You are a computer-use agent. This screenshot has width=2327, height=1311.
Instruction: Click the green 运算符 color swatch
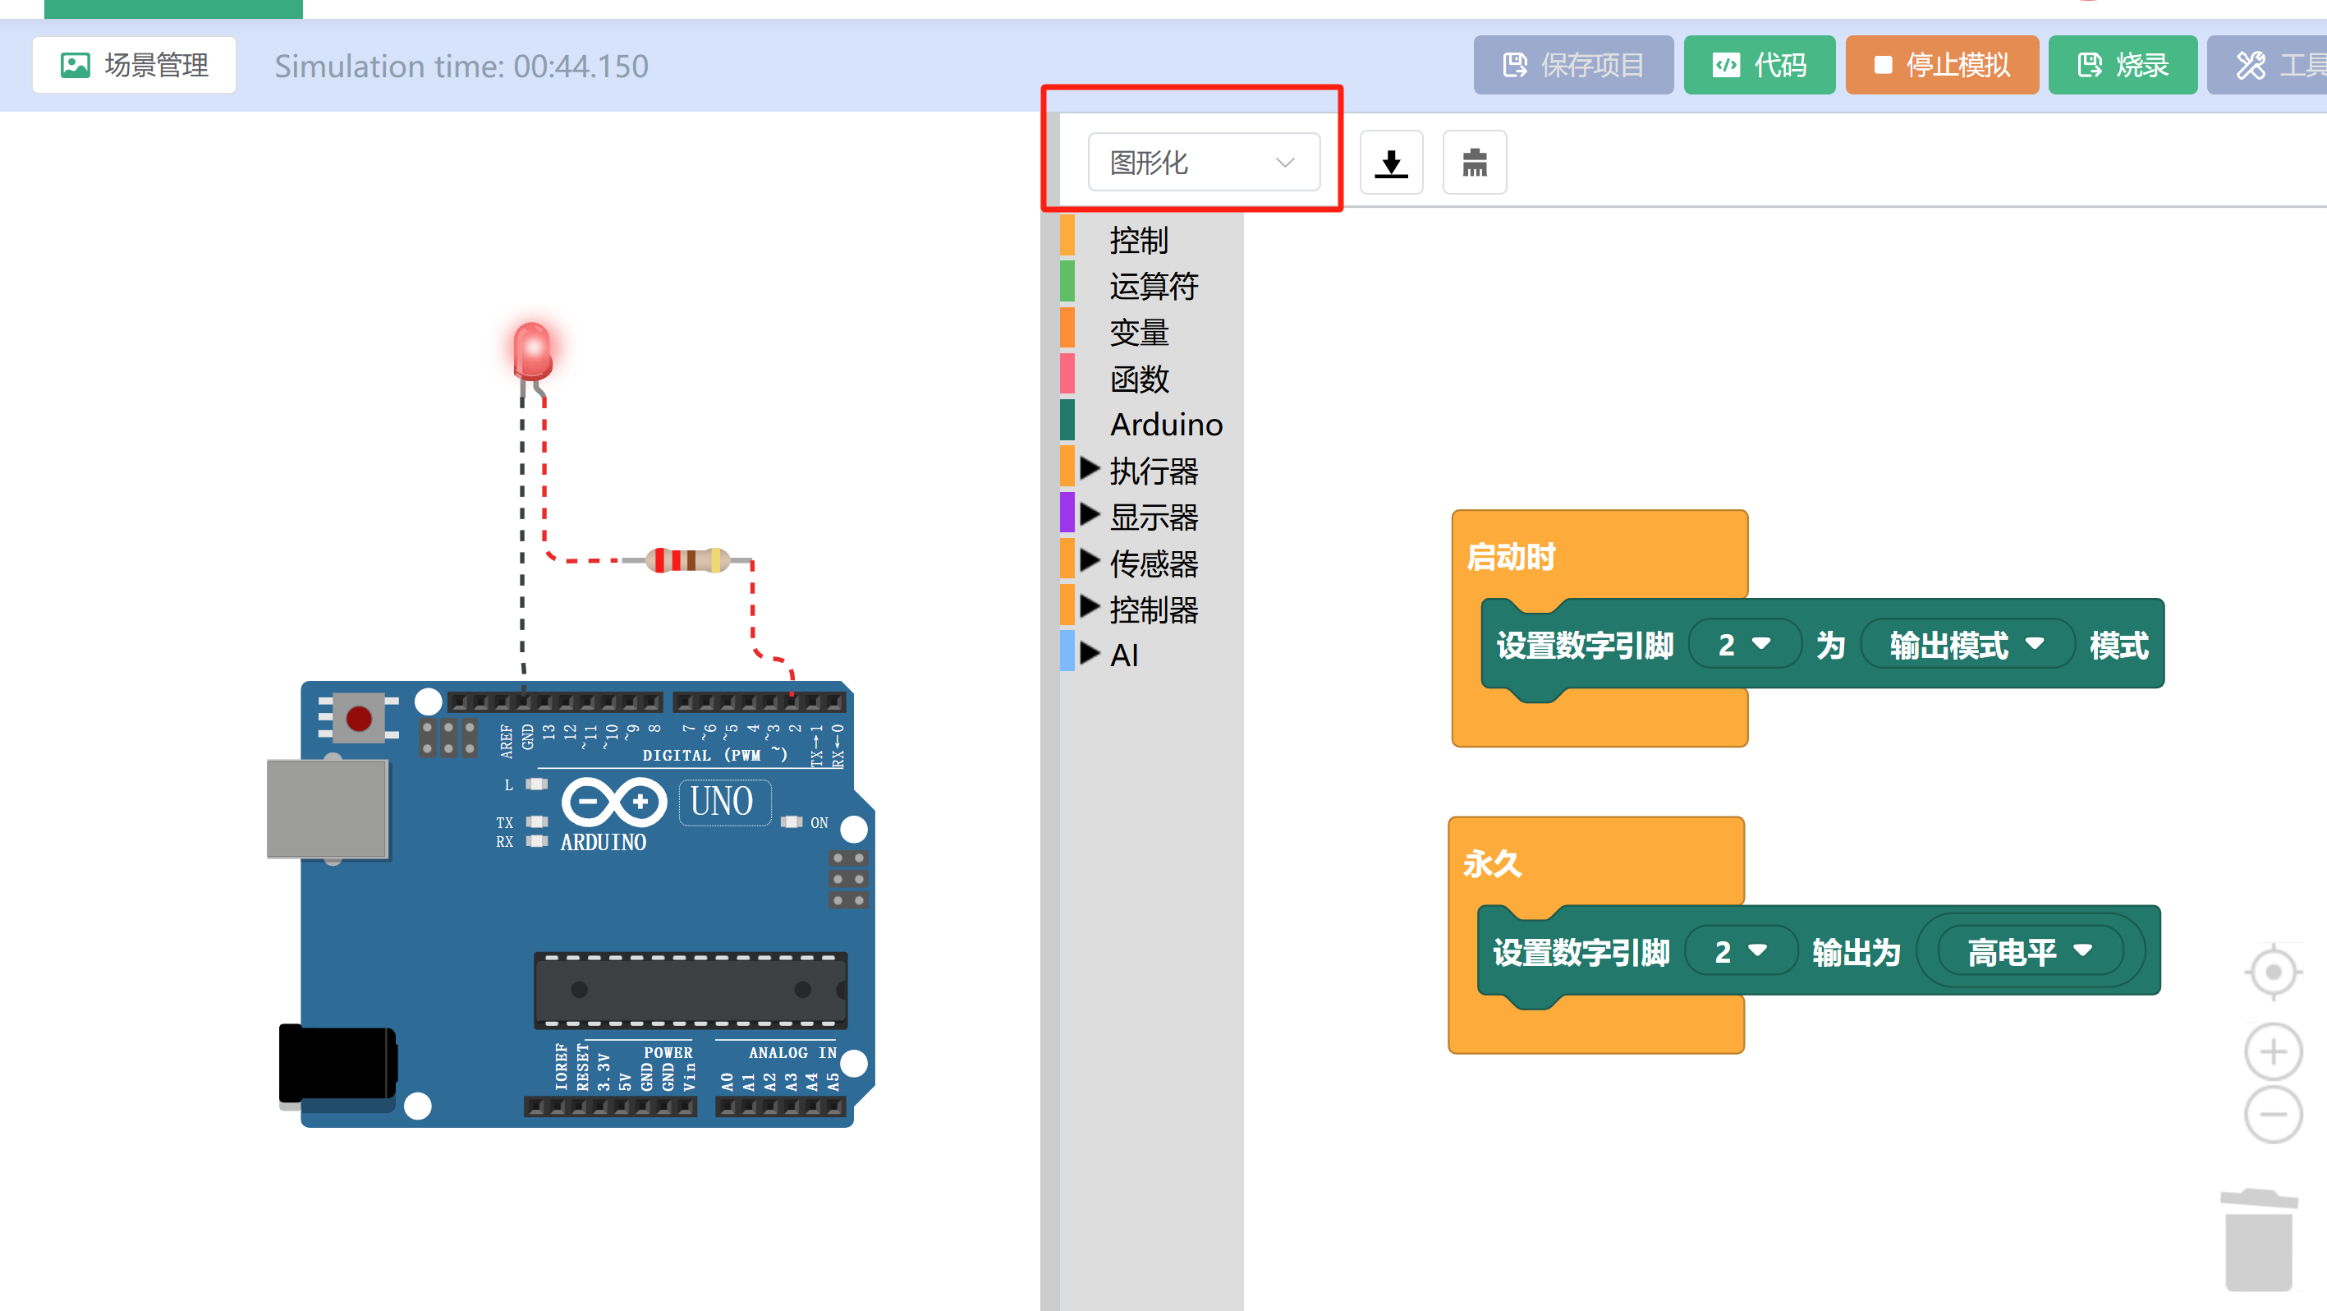pyautogui.click(x=1067, y=282)
